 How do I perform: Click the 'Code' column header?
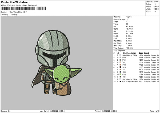141,53
